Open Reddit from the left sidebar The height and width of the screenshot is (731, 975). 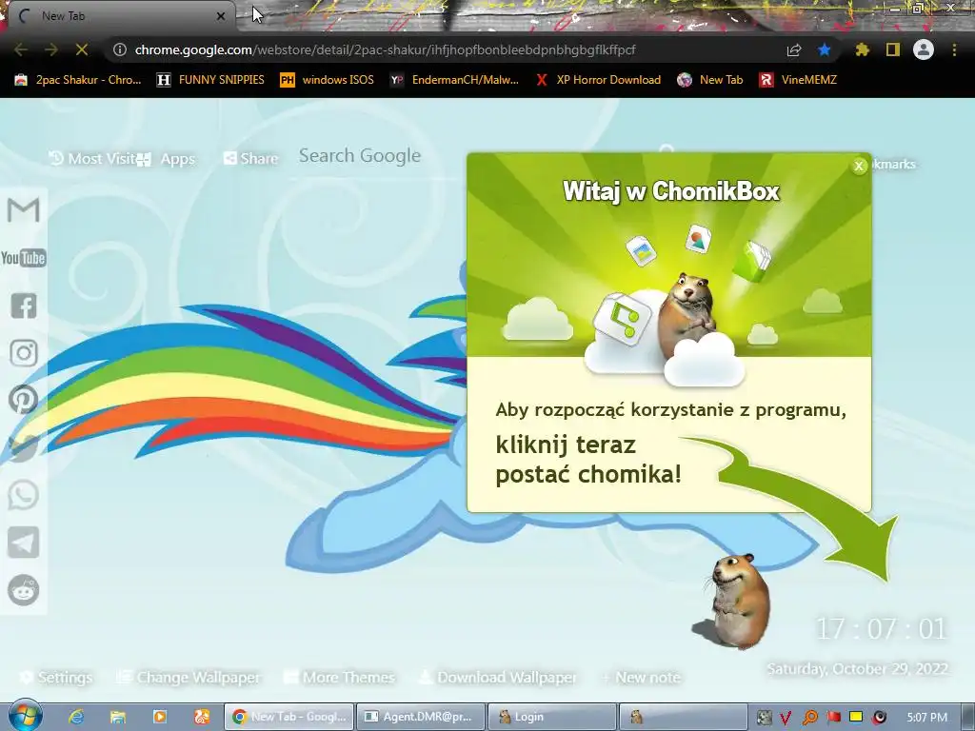coord(24,590)
